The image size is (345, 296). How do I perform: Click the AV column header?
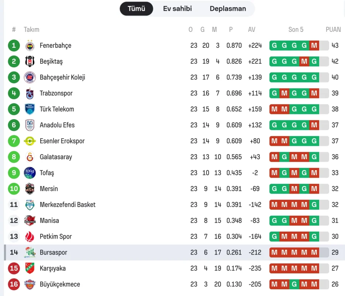[x=252, y=30]
